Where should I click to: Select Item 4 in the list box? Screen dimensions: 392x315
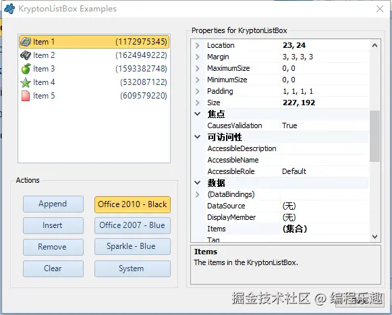[x=94, y=82]
